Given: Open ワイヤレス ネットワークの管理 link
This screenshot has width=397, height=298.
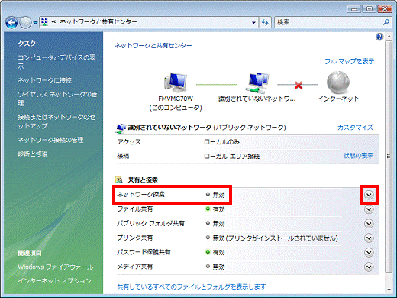Looking at the screenshot, I should pyautogui.click(x=57, y=99).
